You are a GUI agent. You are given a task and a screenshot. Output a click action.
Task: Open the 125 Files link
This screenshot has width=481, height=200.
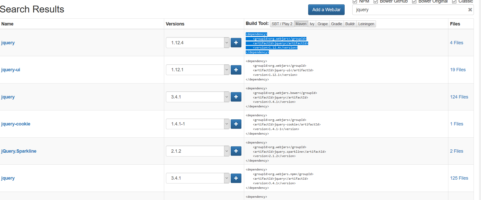pos(459,178)
